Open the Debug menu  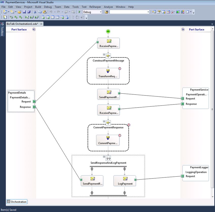[x=48, y=7]
